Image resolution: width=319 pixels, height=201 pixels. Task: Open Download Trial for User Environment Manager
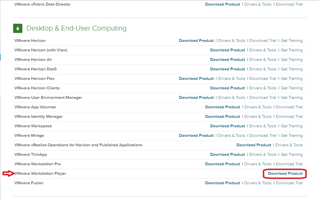pyautogui.click(x=263, y=97)
